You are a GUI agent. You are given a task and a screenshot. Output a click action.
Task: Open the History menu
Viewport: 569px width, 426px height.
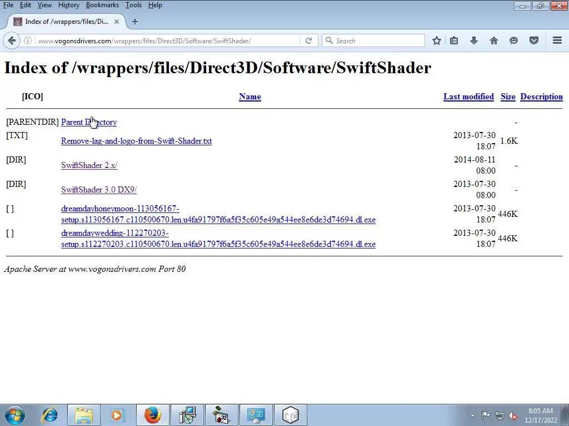[x=68, y=5]
